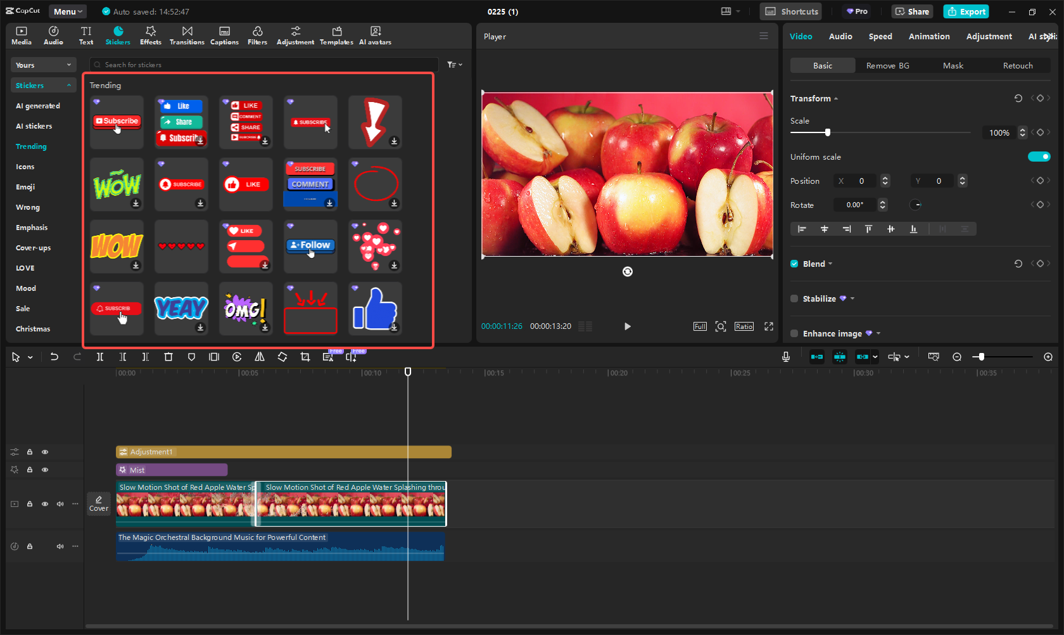Open the voiceover recording microphone
Screen dimensions: 1064x635
785,357
